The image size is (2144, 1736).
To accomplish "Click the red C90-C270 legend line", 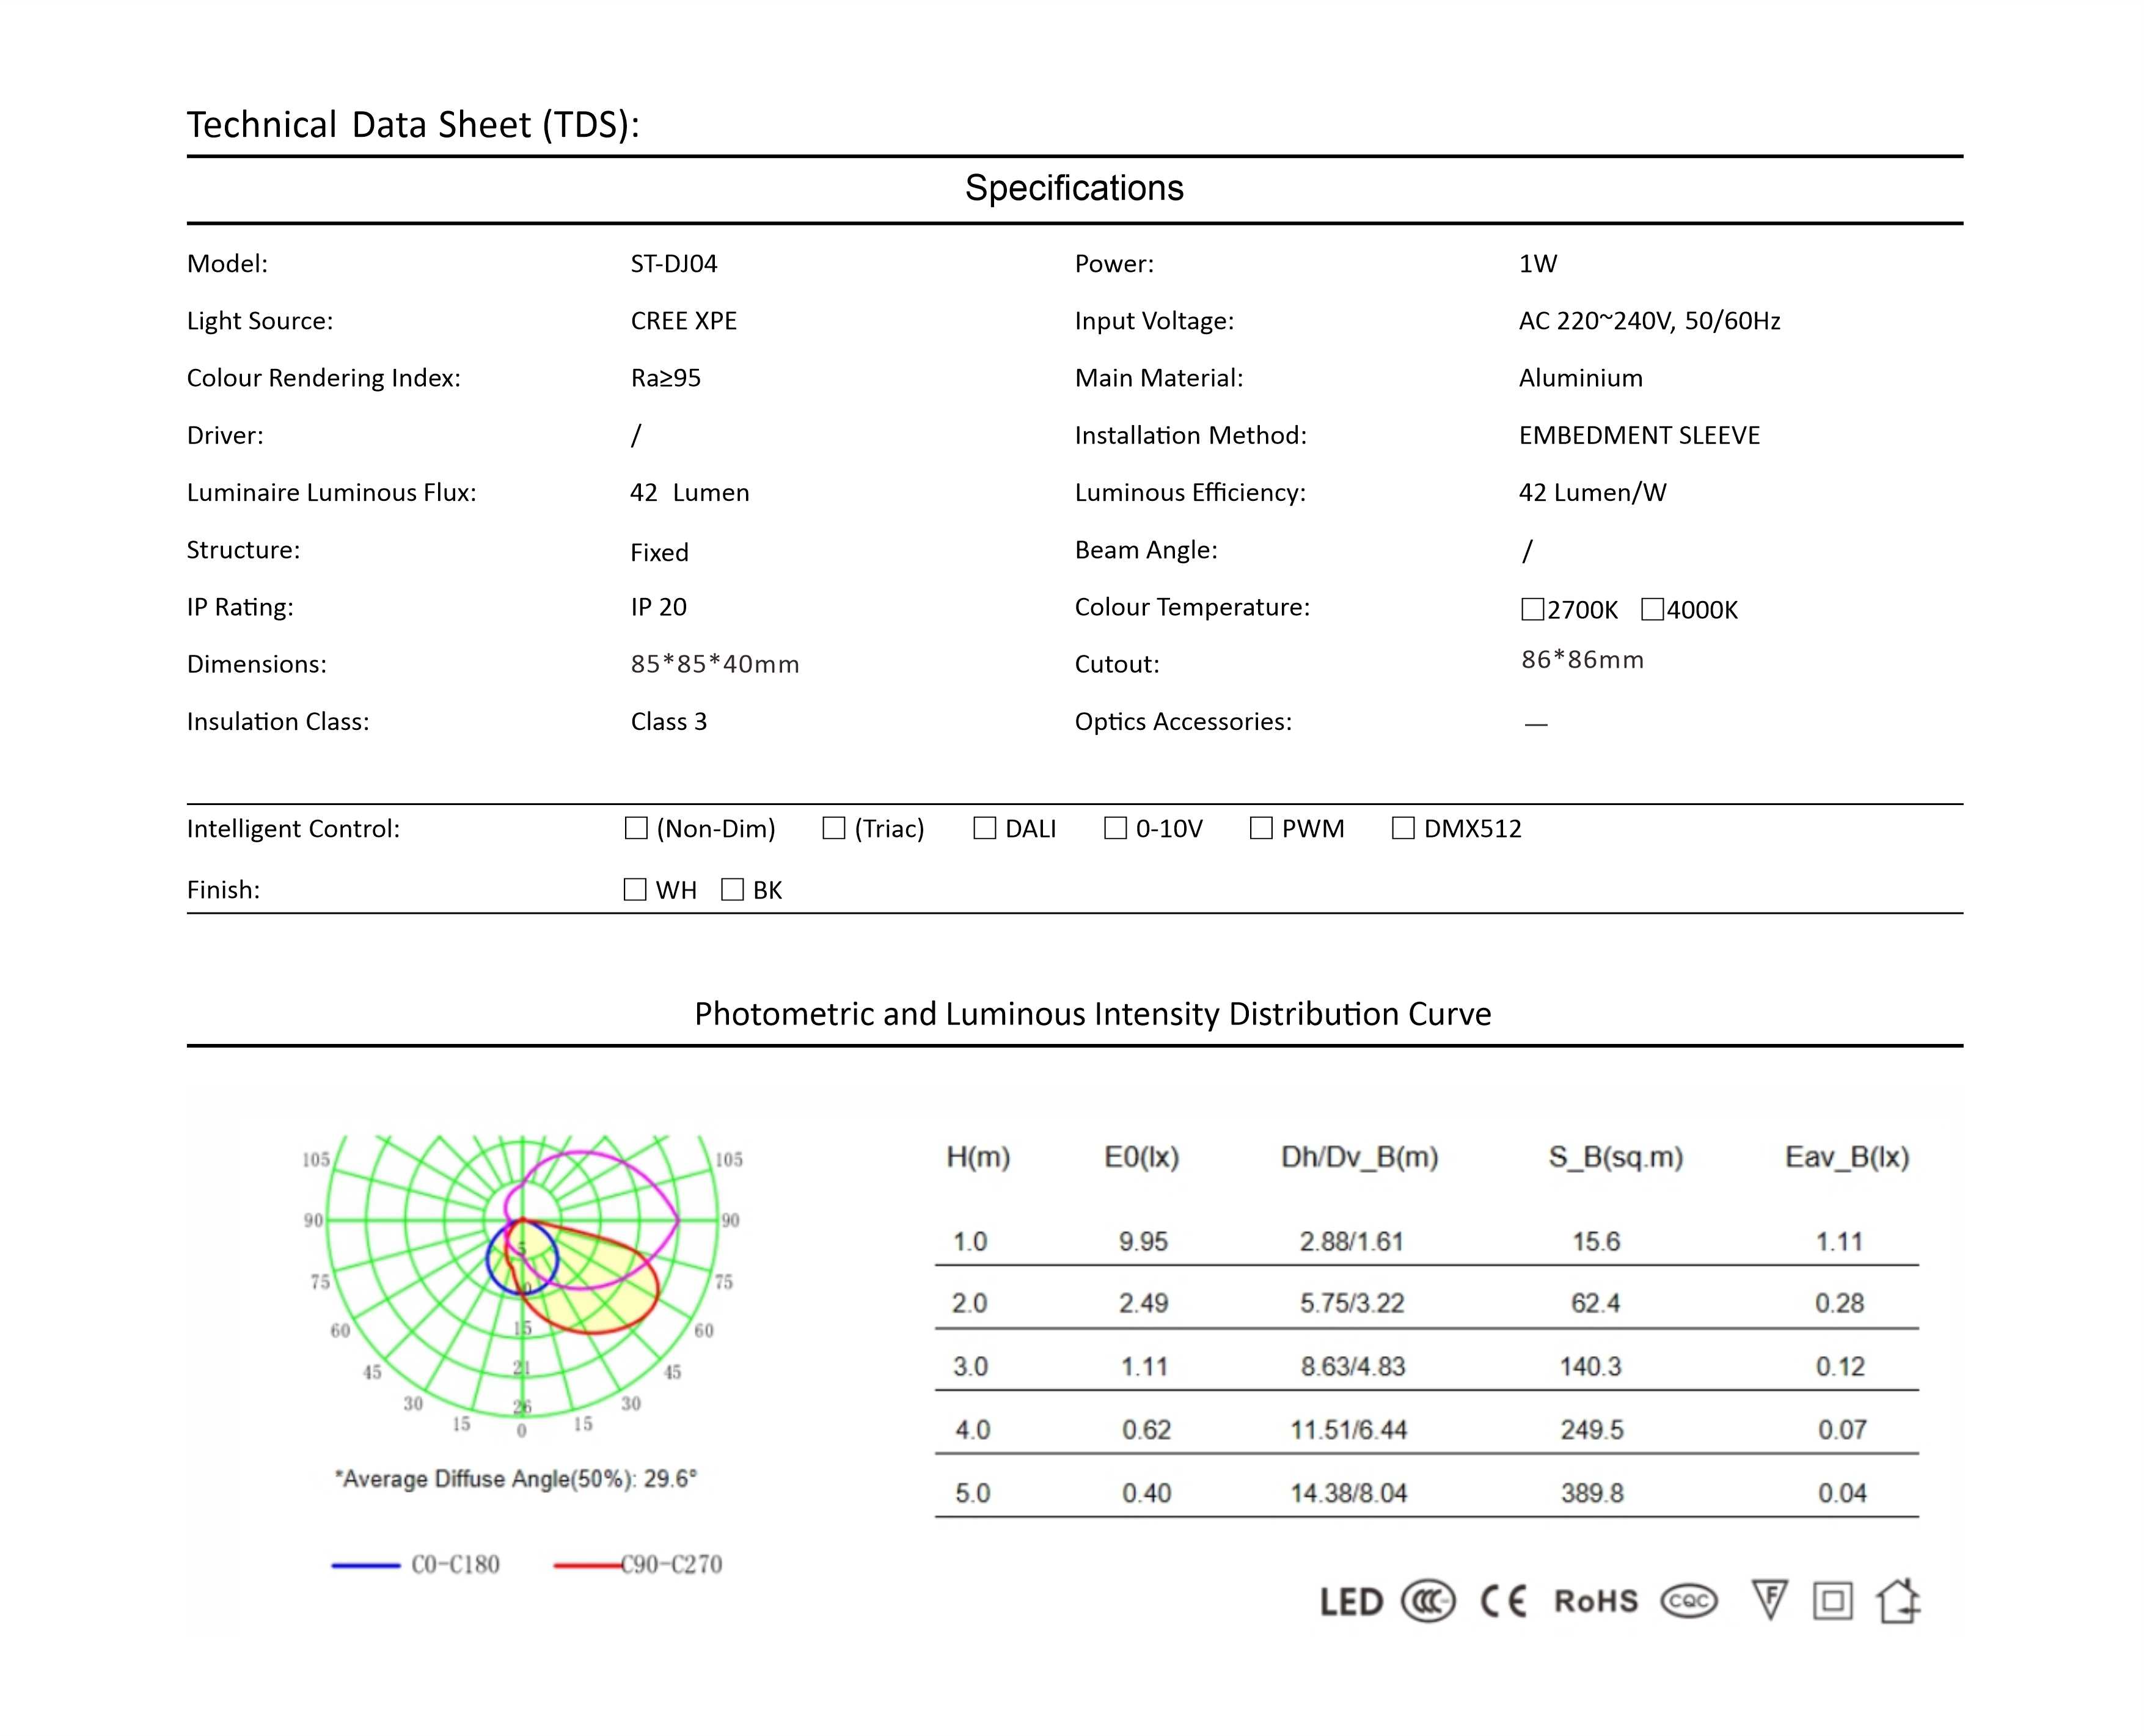I will pos(588,1565).
